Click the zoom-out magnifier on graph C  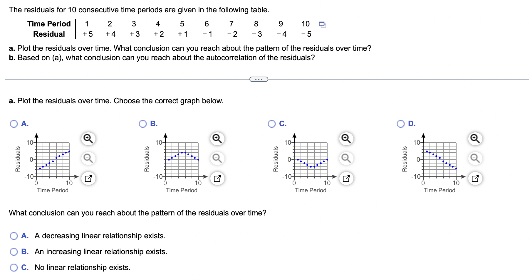tap(345, 158)
